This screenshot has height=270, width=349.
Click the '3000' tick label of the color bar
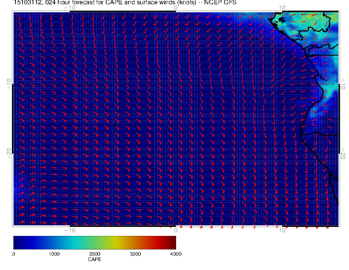(x=135, y=254)
